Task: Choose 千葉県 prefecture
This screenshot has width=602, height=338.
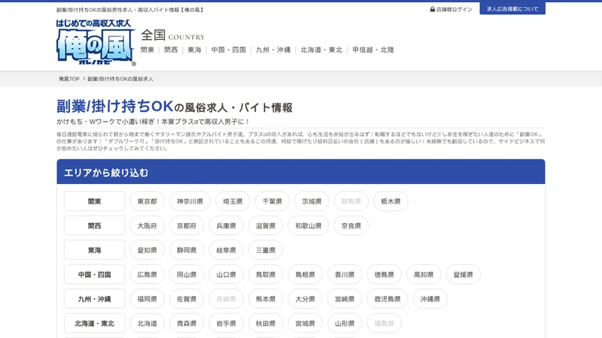Action: pyautogui.click(x=272, y=201)
